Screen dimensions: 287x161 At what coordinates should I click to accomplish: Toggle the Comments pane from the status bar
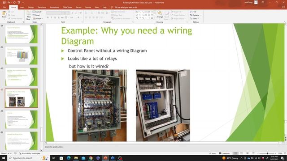click(224, 153)
